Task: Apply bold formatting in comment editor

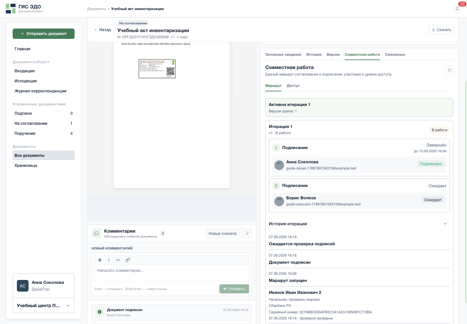Action: (x=100, y=260)
